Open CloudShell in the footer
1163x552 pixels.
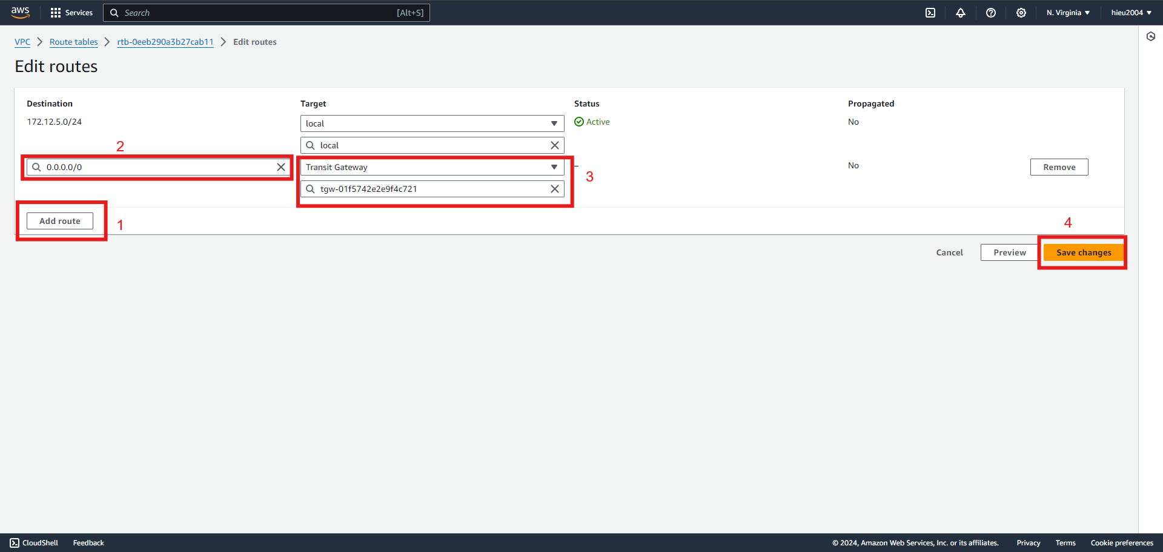click(34, 543)
